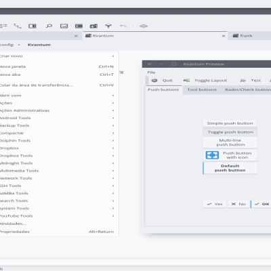Switch to the Kvantum tab in Dolphin
271x271 pixels.
click(154, 36)
